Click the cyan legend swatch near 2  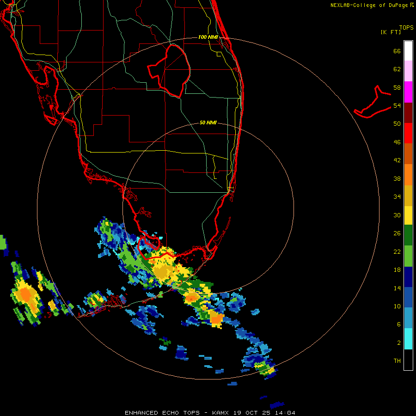pos(408,339)
